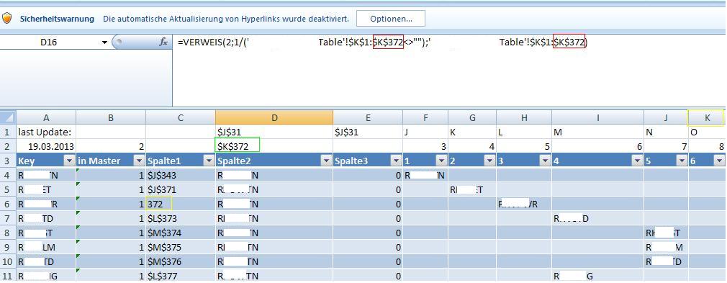Select row header 3

(x=9, y=161)
